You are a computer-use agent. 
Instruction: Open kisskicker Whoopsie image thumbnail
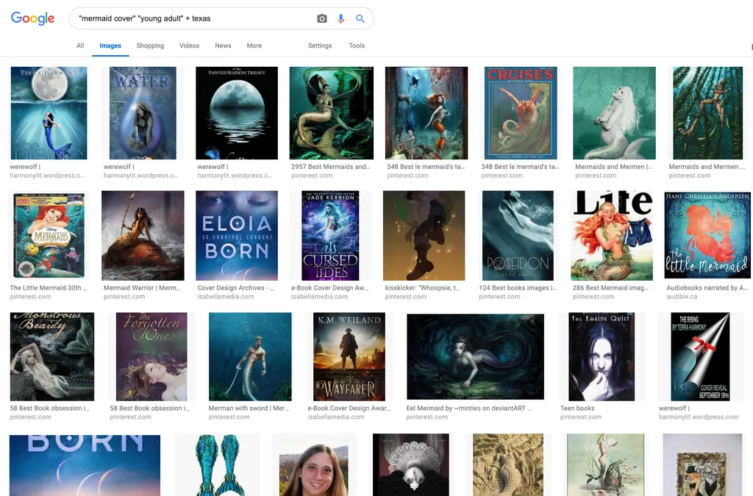coord(424,236)
